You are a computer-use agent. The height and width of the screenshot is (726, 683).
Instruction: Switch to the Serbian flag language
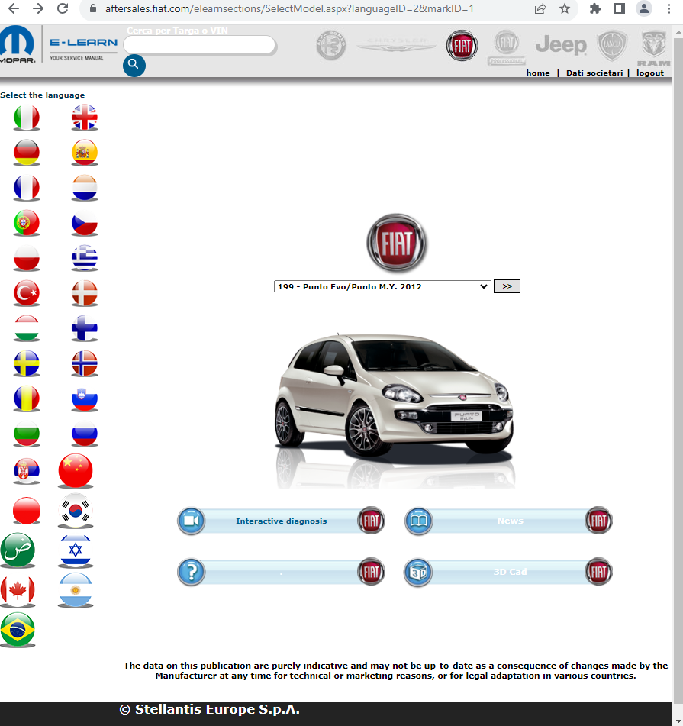click(27, 471)
